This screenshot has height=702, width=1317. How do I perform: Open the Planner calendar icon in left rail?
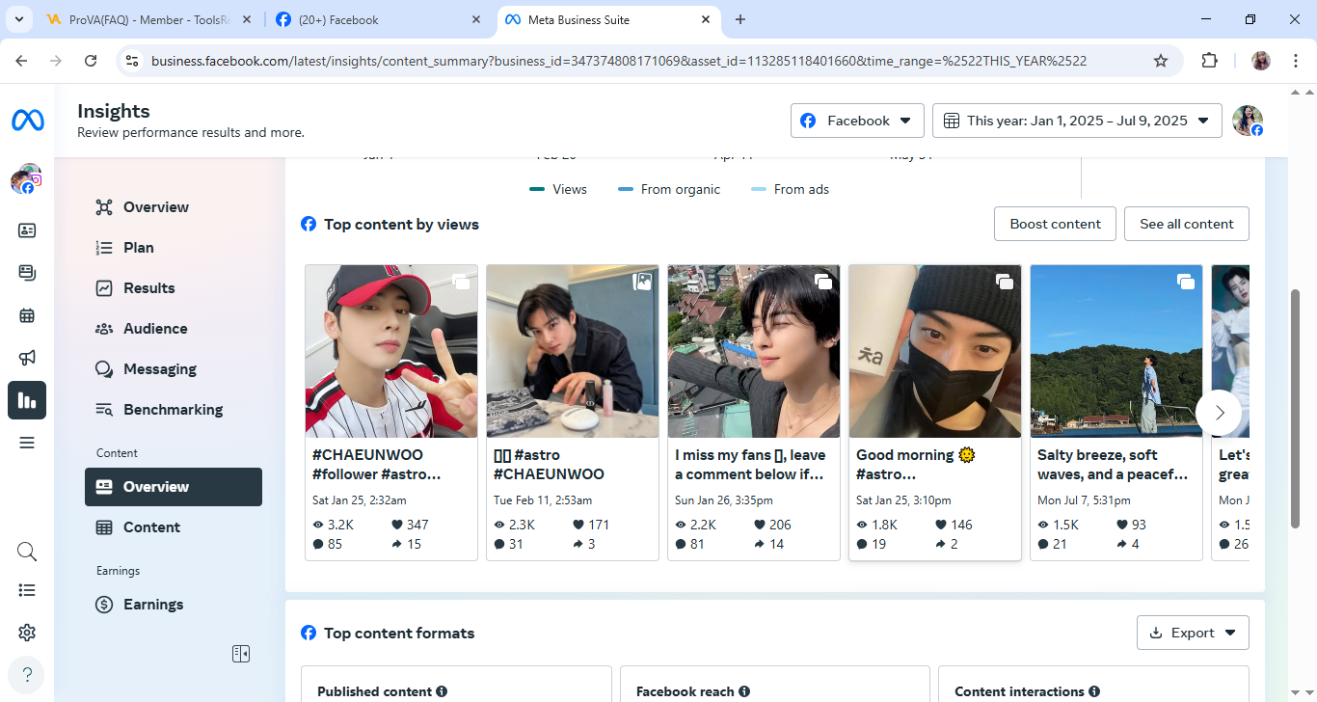click(27, 315)
